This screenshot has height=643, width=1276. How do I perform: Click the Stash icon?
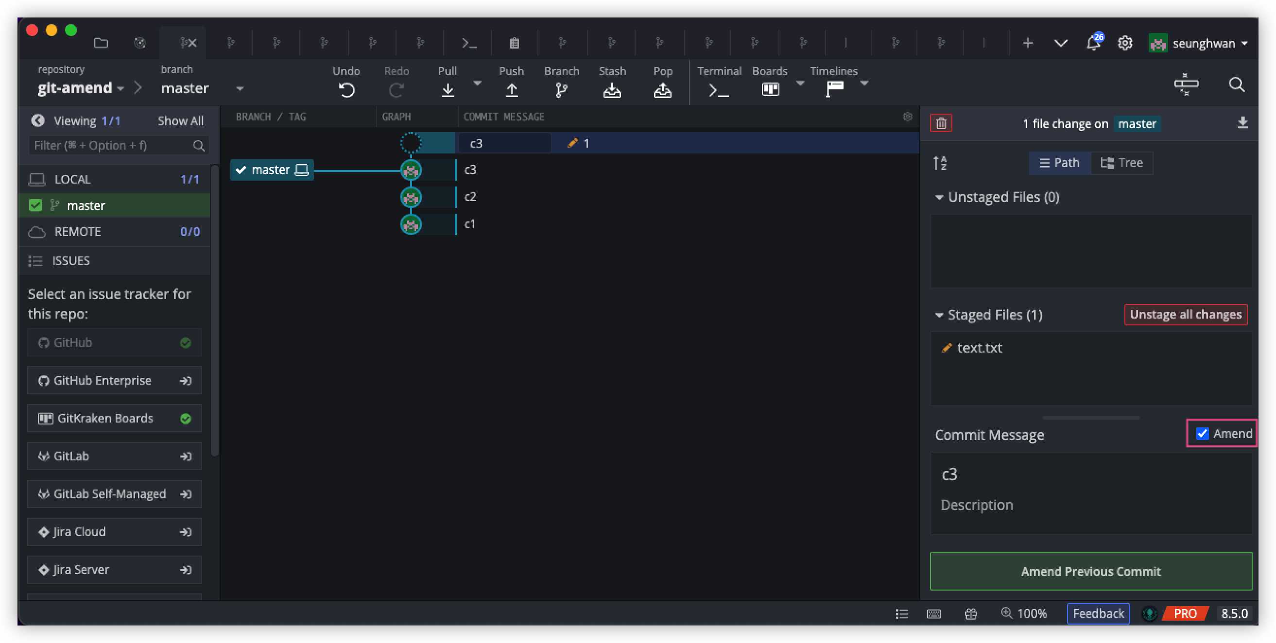612,89
